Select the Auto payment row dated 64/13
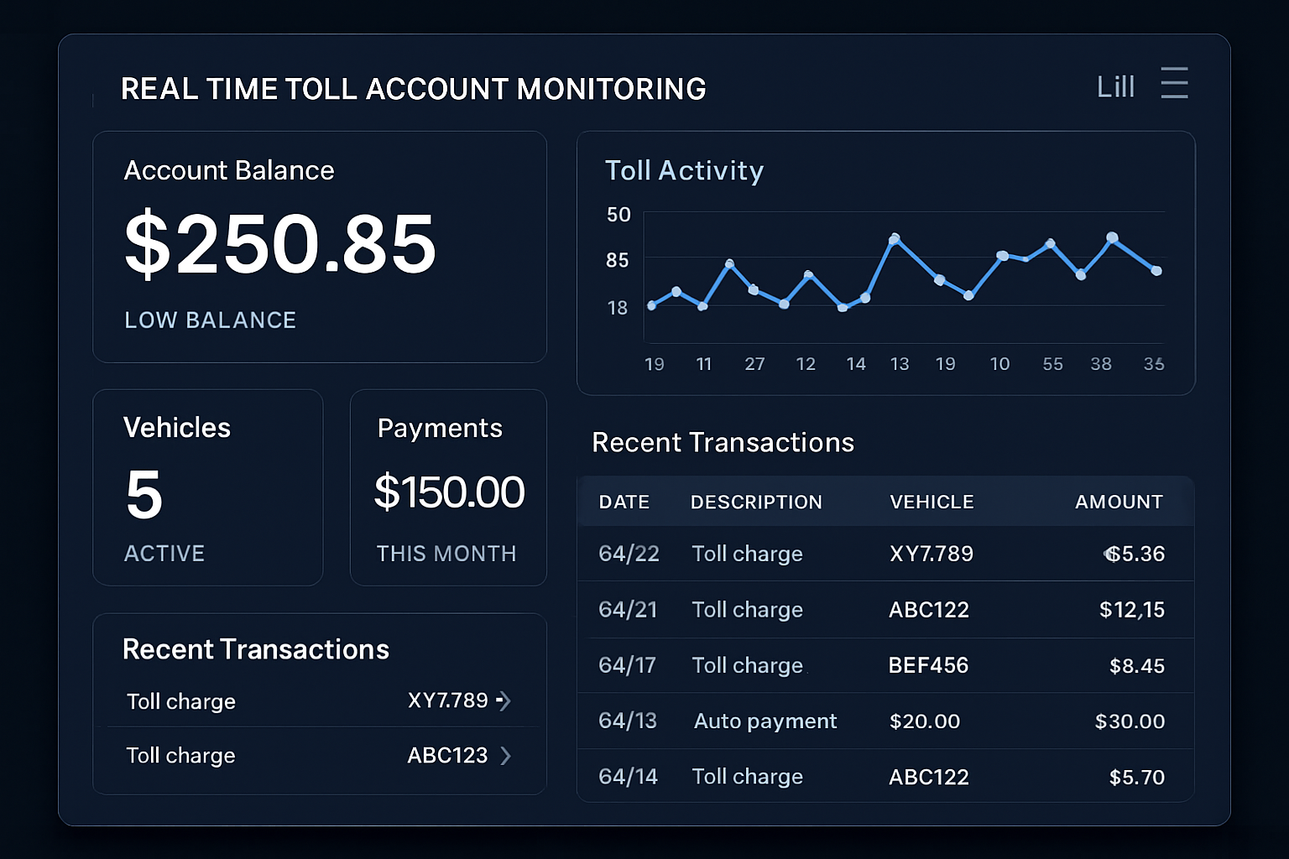Image resolution: width=1289 pixels, height=859 pixels. pyautogui.click(x=885, y=721)
